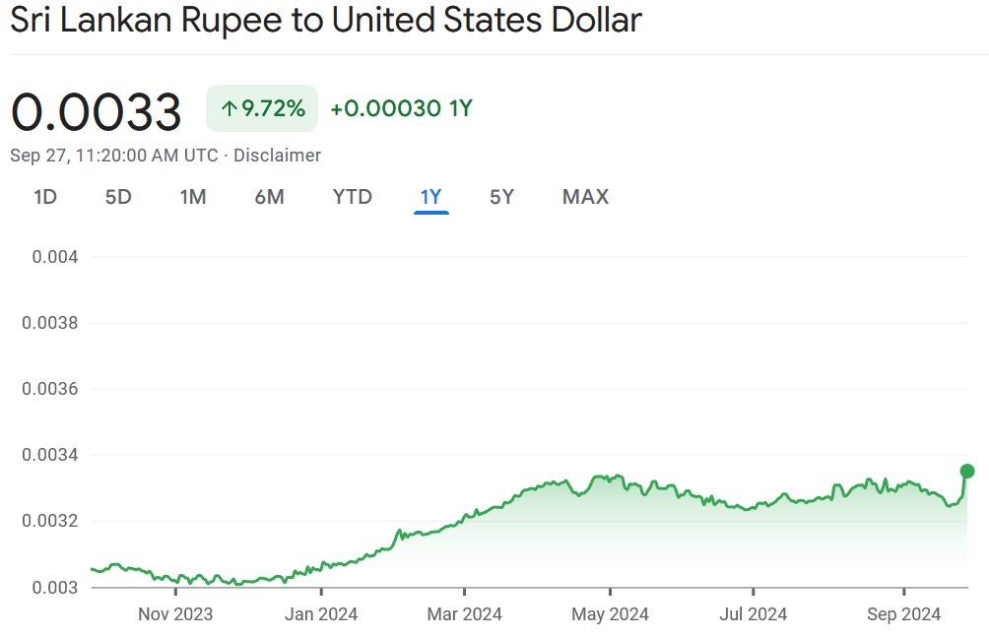Viewport: 989px width, 638px height.
Task: Click the green 9.72% change badge
Action: point(262,109)
